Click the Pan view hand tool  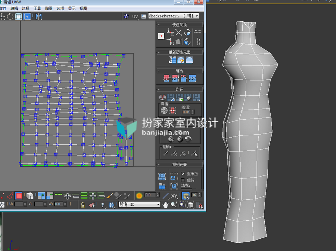coord(165,205)
